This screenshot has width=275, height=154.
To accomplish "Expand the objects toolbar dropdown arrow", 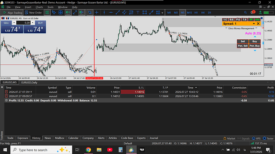I will coord(162,13).
